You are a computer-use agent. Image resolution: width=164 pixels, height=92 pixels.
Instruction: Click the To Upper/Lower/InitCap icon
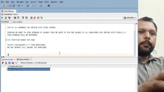[x=42, y=18]
